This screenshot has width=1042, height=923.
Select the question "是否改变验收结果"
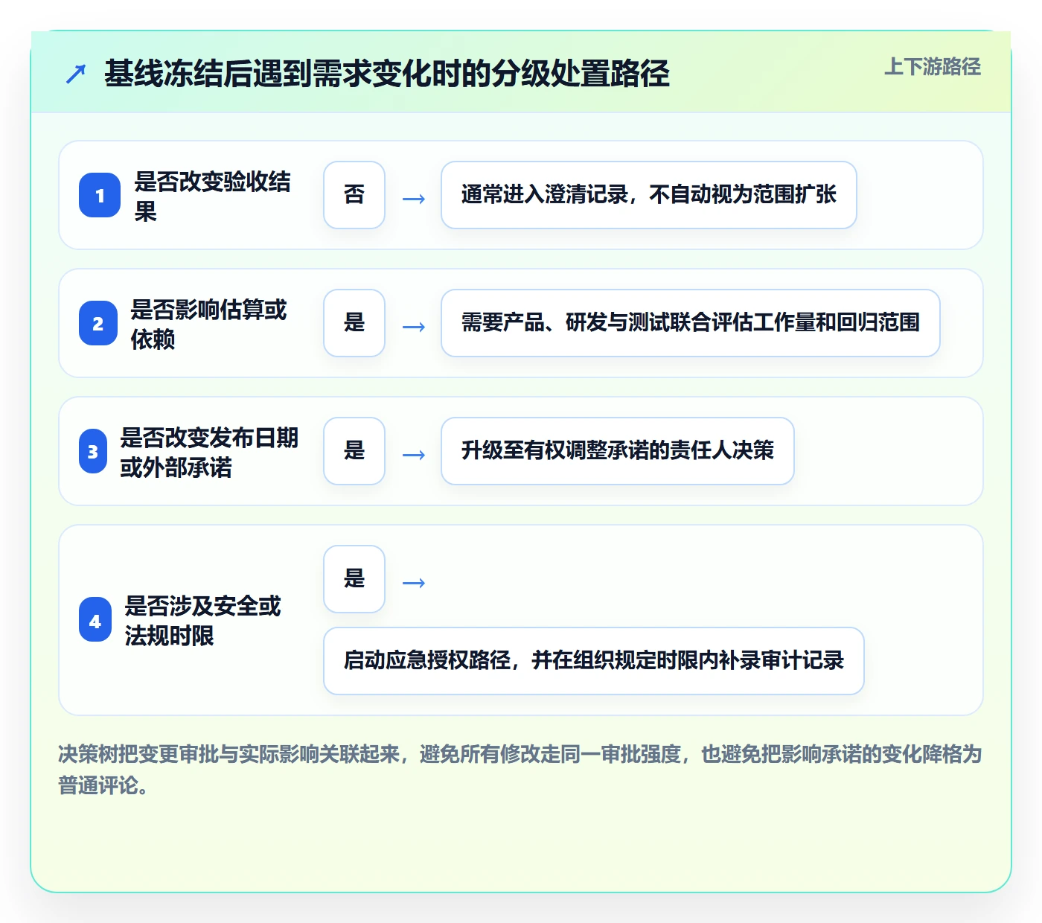213,196
